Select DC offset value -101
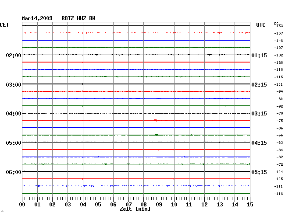285x216 pixels. tap(278, 85)
